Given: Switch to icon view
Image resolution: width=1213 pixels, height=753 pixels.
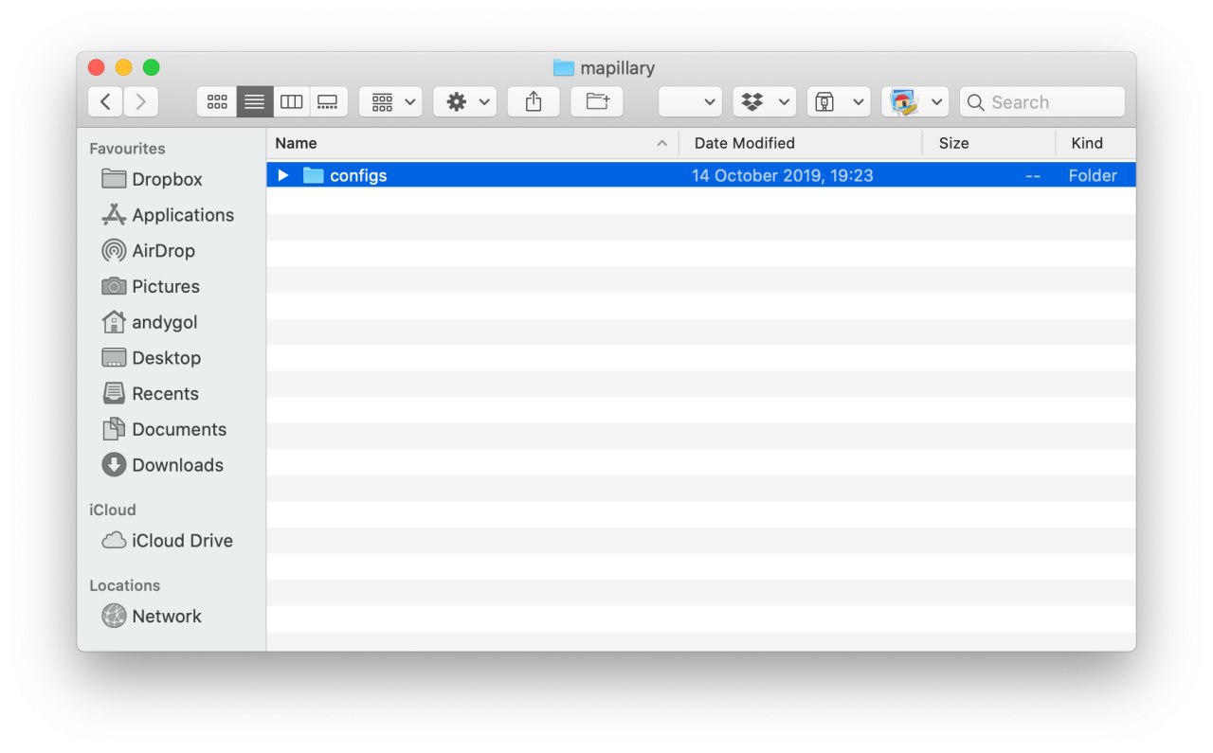Looking at the screenshot, I should pos(217,102).
